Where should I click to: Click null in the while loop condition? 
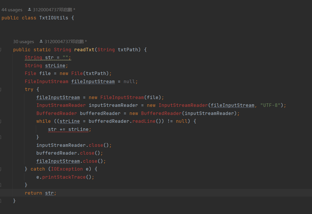point(182,121)
